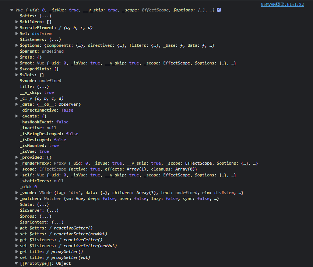Image resolution: width=313 pixels, height=267 pixels.
Task: Select the _isBeingDestroyed: false row
Action: click(x=49, y=134)
